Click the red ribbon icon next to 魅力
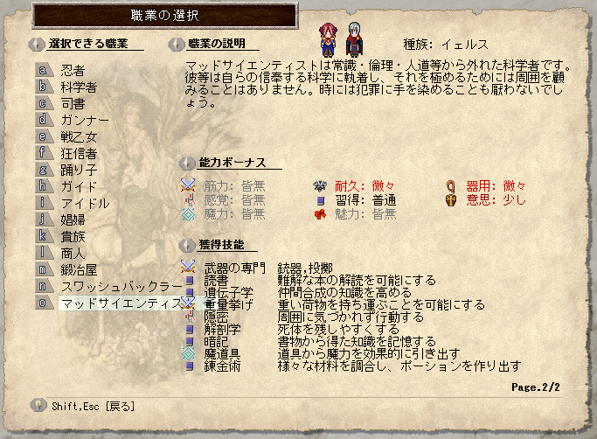The width and height of the screenshot is (597, 439). [320, 214]
